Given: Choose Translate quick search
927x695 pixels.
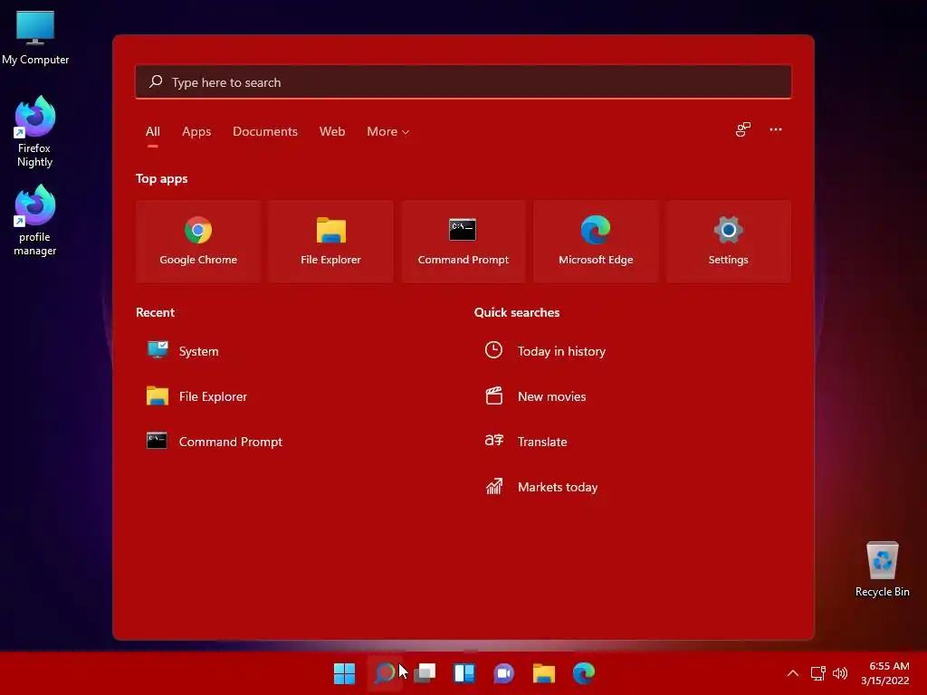Looking at the screenshot, I should (x=526, y=442).
